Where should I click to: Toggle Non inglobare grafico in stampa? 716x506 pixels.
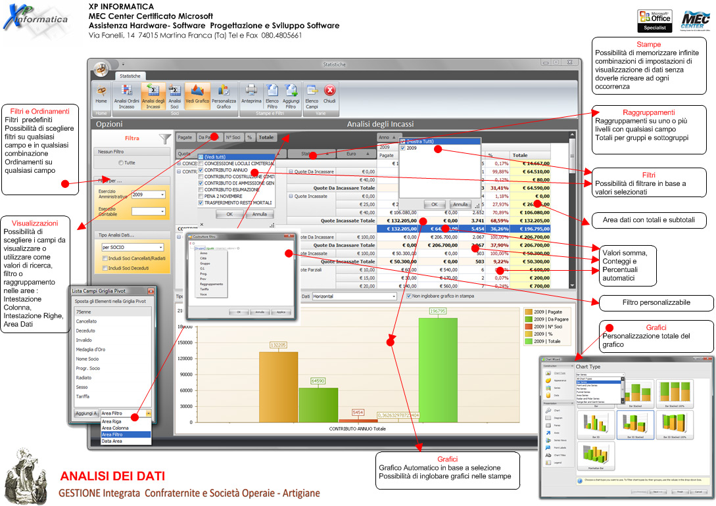pos(410,296)
